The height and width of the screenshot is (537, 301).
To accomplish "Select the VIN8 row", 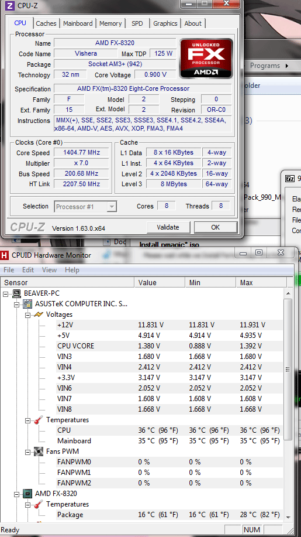I will click(x=169, y=409).
